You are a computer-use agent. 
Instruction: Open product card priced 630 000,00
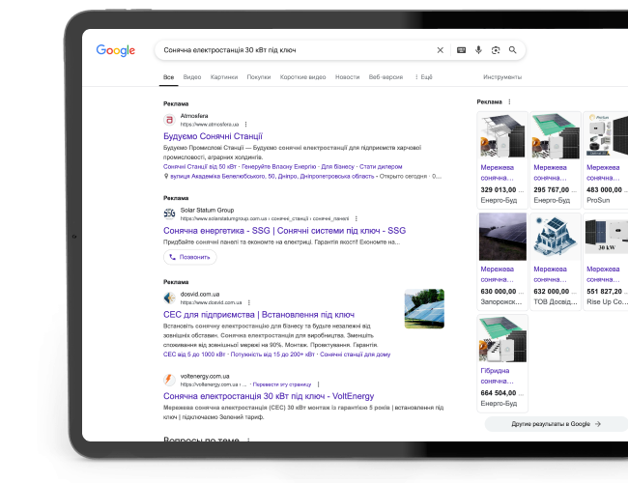502,262
